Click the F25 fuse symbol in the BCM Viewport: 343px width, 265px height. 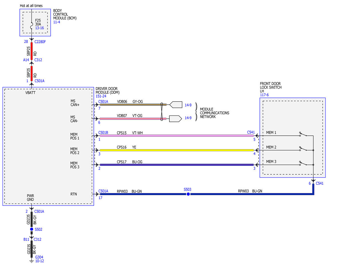point(31,25)
